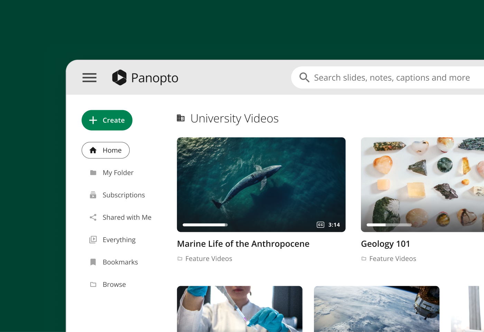This screenshot has width=484, height=332.
Task: Click the closed captions icon on the whale video
Action: (320, 225)
